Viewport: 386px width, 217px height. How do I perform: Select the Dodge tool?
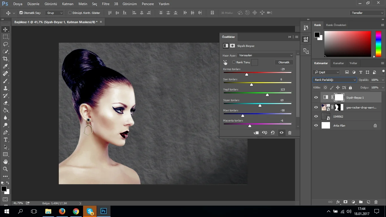click(5, 125)
